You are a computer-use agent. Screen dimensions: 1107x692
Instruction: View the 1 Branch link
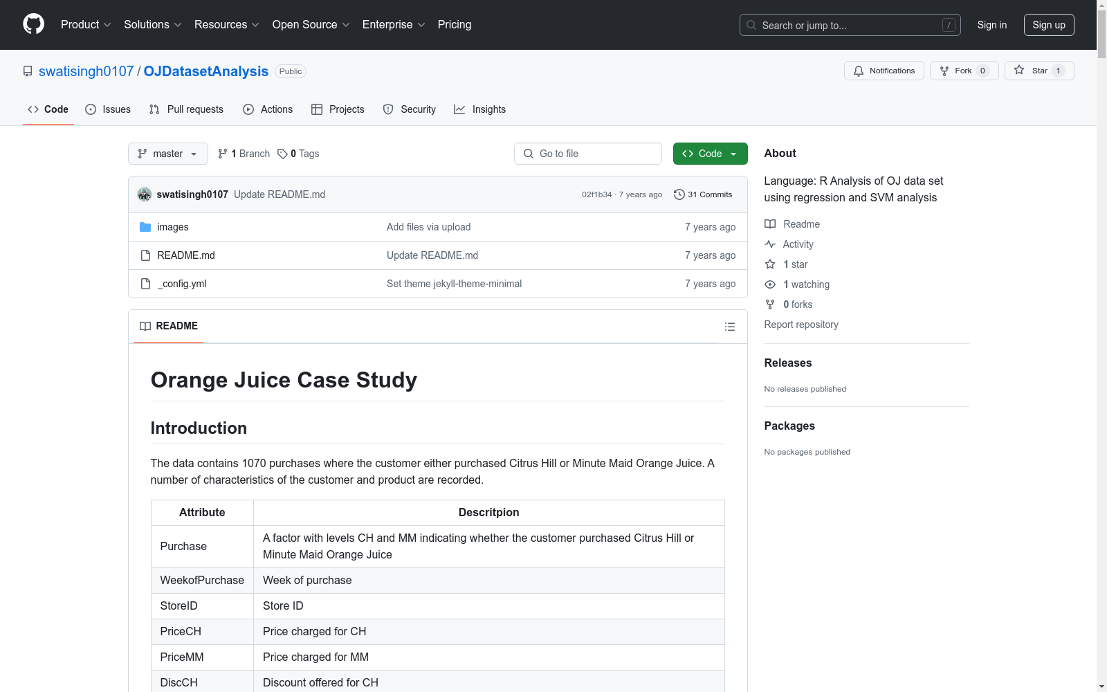(x=244, y=154)
